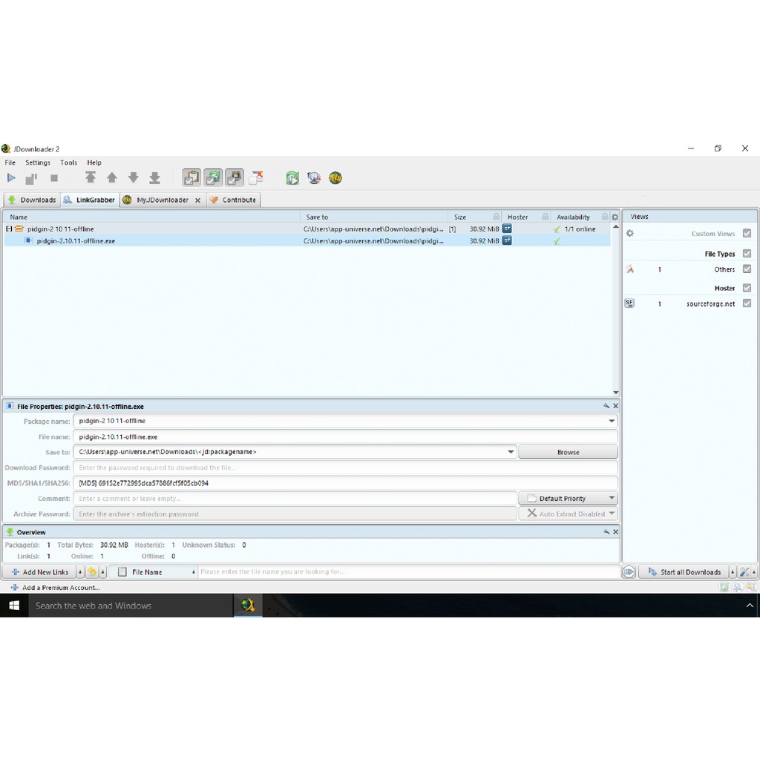The image size is (760, 760).
Task: Open the Save to path dropdown
Action: 511,452
